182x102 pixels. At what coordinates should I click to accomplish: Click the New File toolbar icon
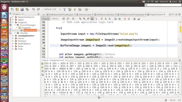click(x=12, y=9)
